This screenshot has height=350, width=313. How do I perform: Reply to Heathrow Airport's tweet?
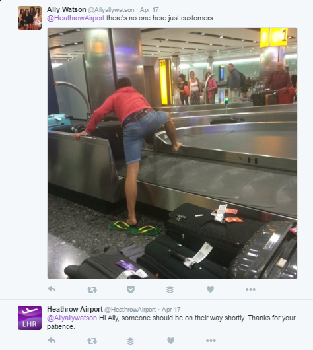coord(52,340)
